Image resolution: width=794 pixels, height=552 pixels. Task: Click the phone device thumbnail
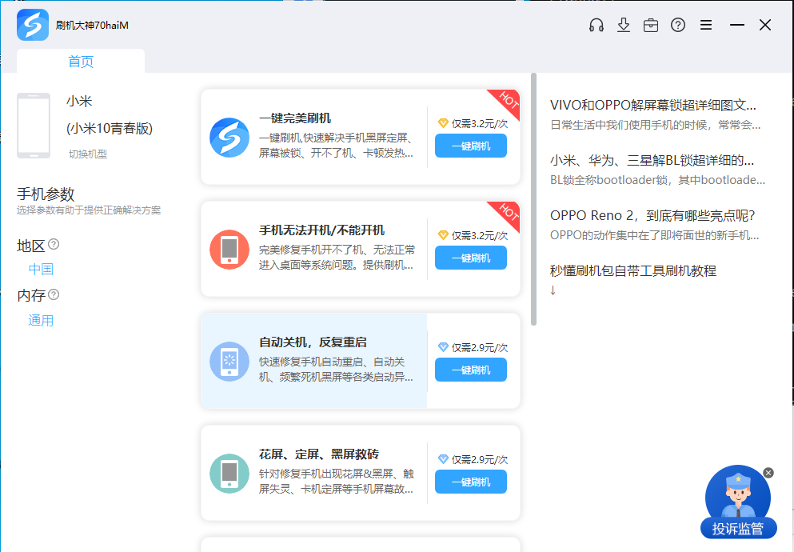[34, 126]
